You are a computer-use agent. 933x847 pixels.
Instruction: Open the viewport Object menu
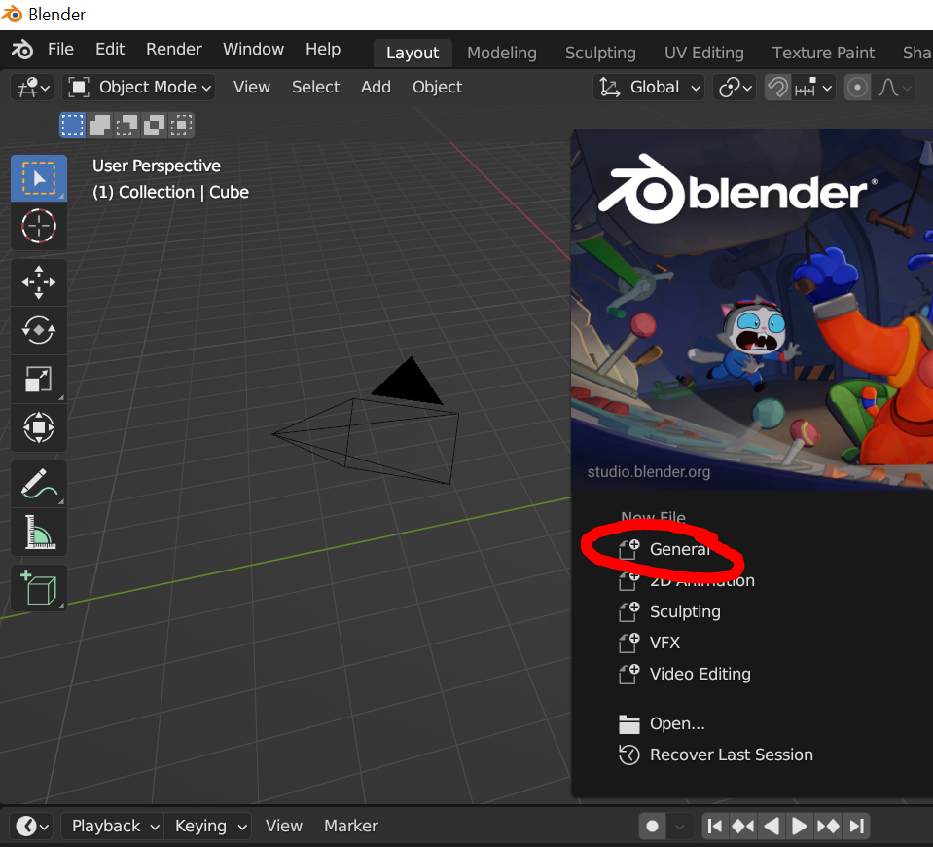coord(438,88)
